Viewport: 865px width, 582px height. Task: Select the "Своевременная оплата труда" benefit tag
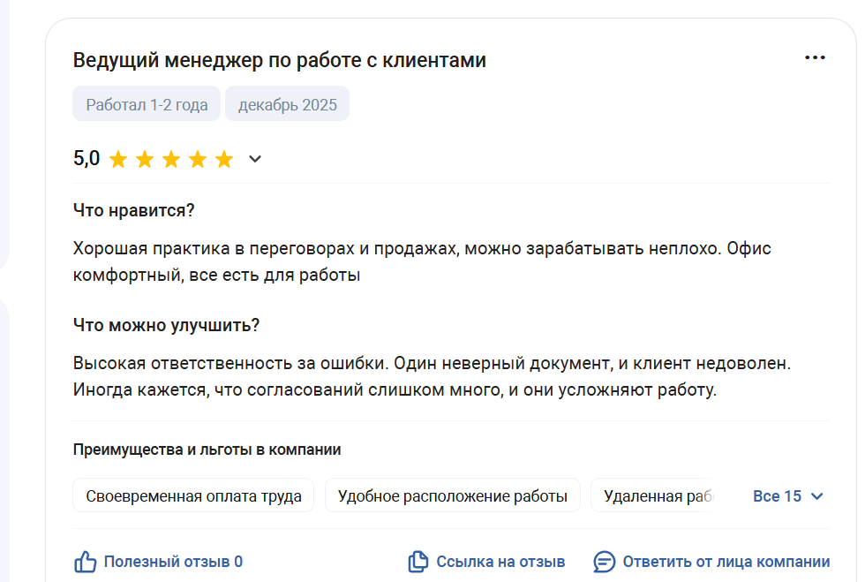tap(193, 496)
